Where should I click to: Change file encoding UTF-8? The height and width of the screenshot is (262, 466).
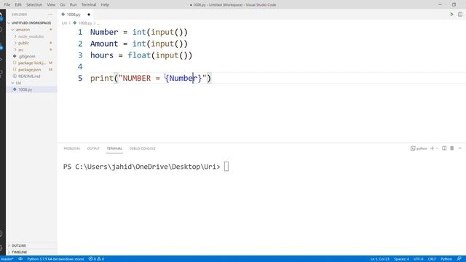click(418, 259)
